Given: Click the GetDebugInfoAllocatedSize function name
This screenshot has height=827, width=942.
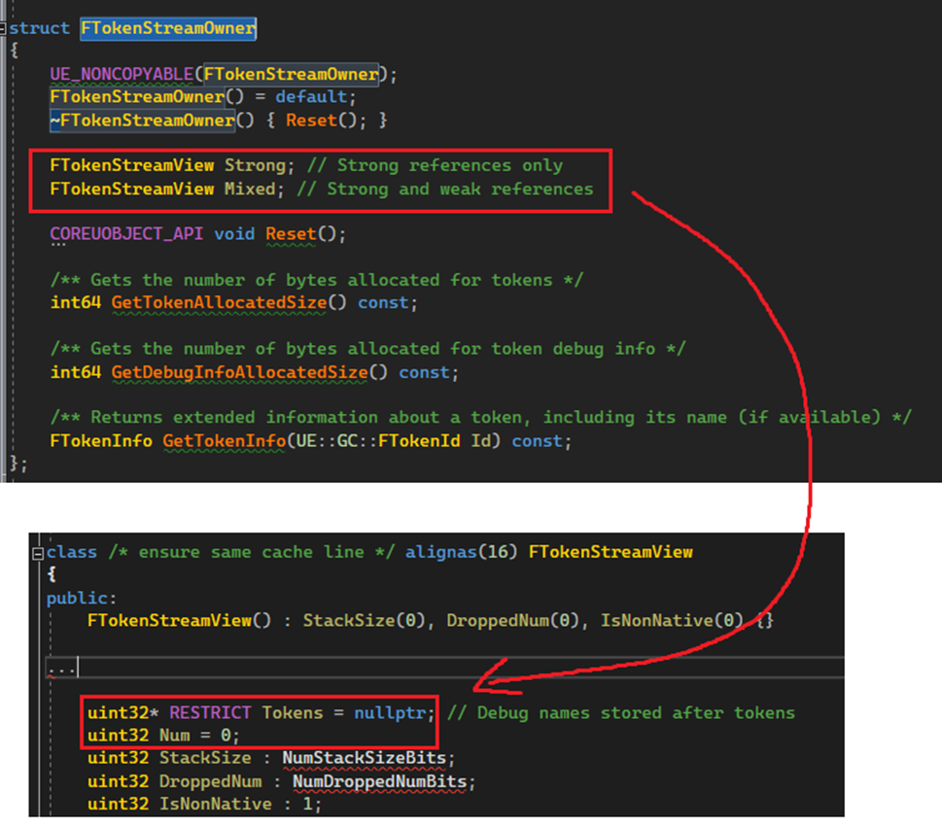Looking at the screenshot, I should click(x=240, y=372).
